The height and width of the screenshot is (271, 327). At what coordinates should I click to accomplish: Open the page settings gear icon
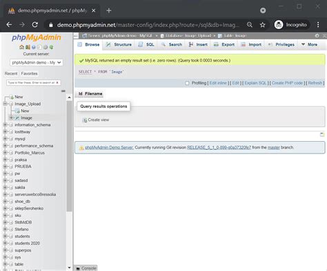317,36
